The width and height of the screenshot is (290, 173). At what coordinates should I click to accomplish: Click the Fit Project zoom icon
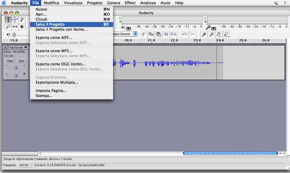226,34
